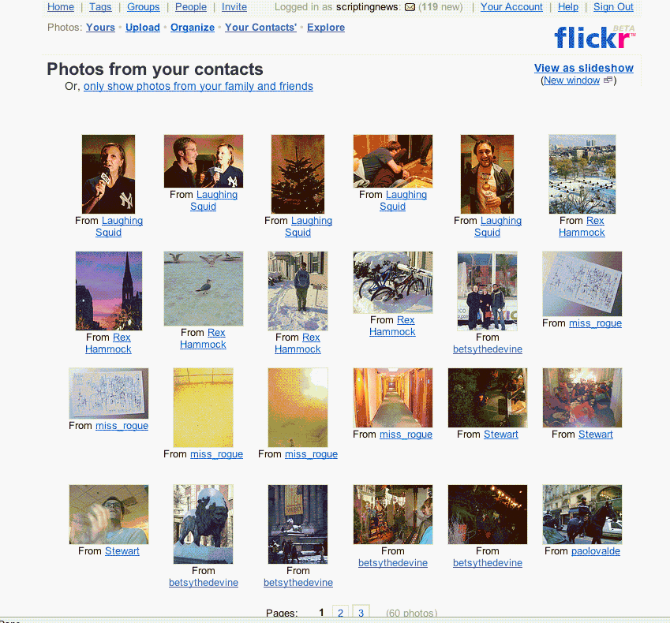Click the flickr logo
Viewport: 670px width, 623px height.
click(594, 37)
